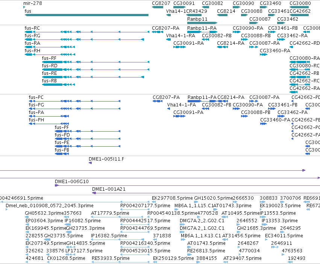Select the fus-PH protein label
Viewport: 320px width, 264px height.
click(36, 120)
